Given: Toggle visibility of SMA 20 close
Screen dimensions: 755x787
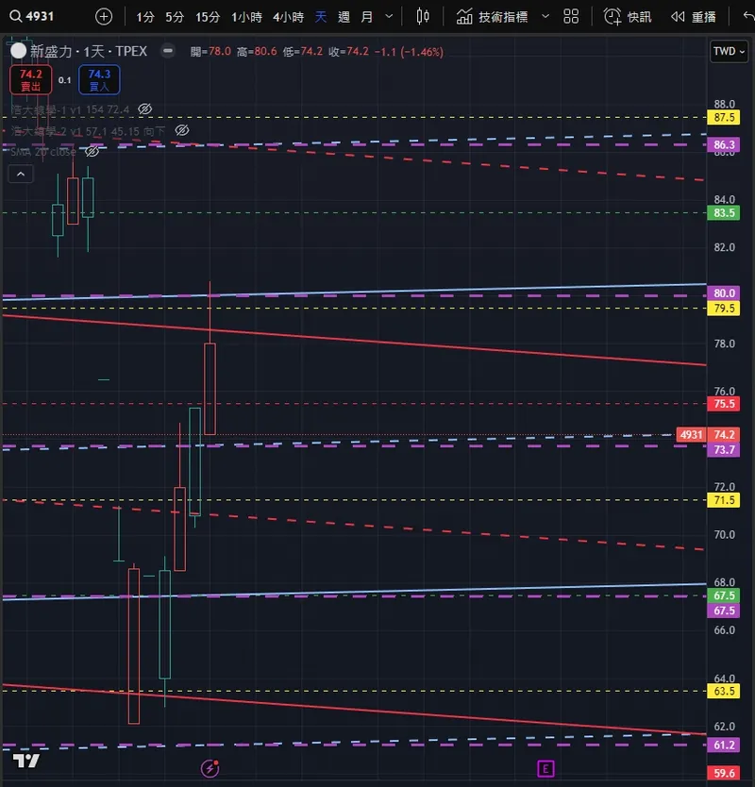Looking at the screenshot, I should 92,151.
